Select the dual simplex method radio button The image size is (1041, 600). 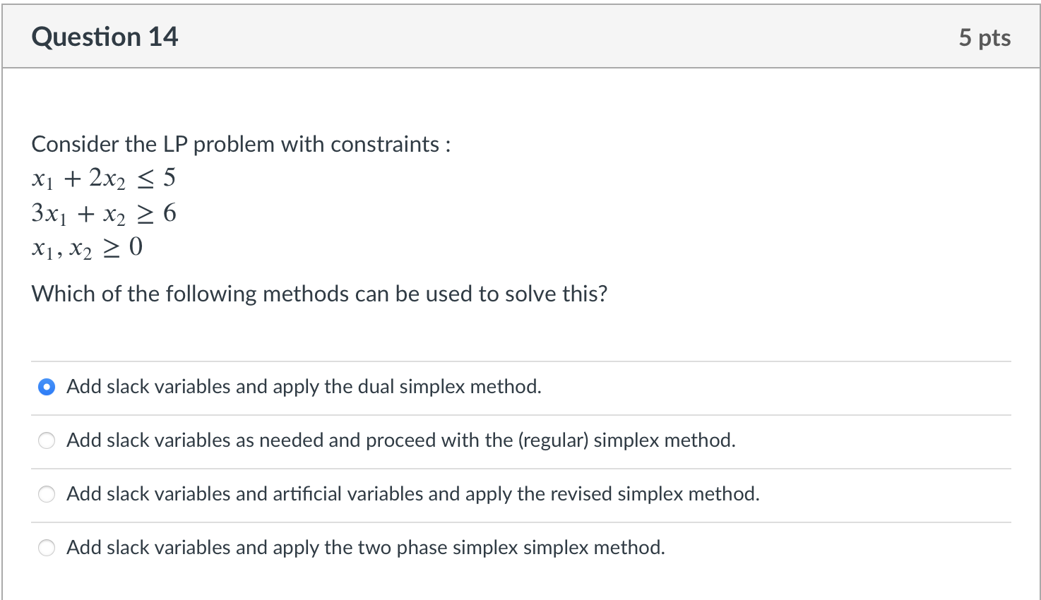pyautogui.click(x=47, y=387)
